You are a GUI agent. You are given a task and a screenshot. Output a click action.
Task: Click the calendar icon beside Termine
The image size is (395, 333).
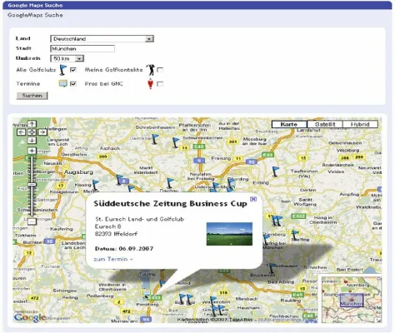[x=63, y=83]
